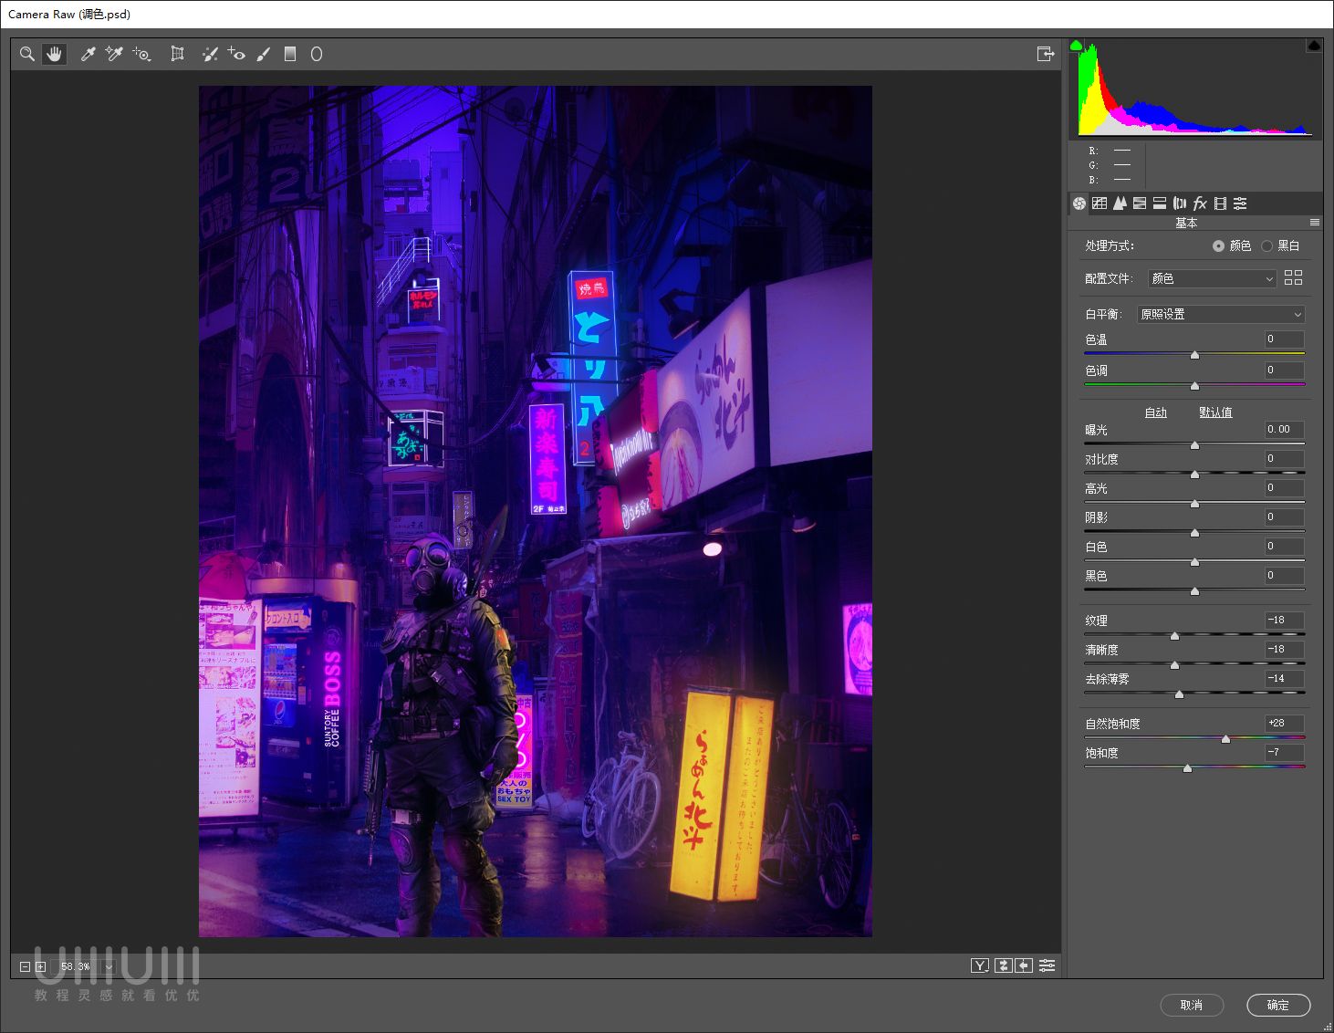Select the Red Eye Removal tool
The width and height of the screenshot is (1334, 1033).
(x=236, y=54)
